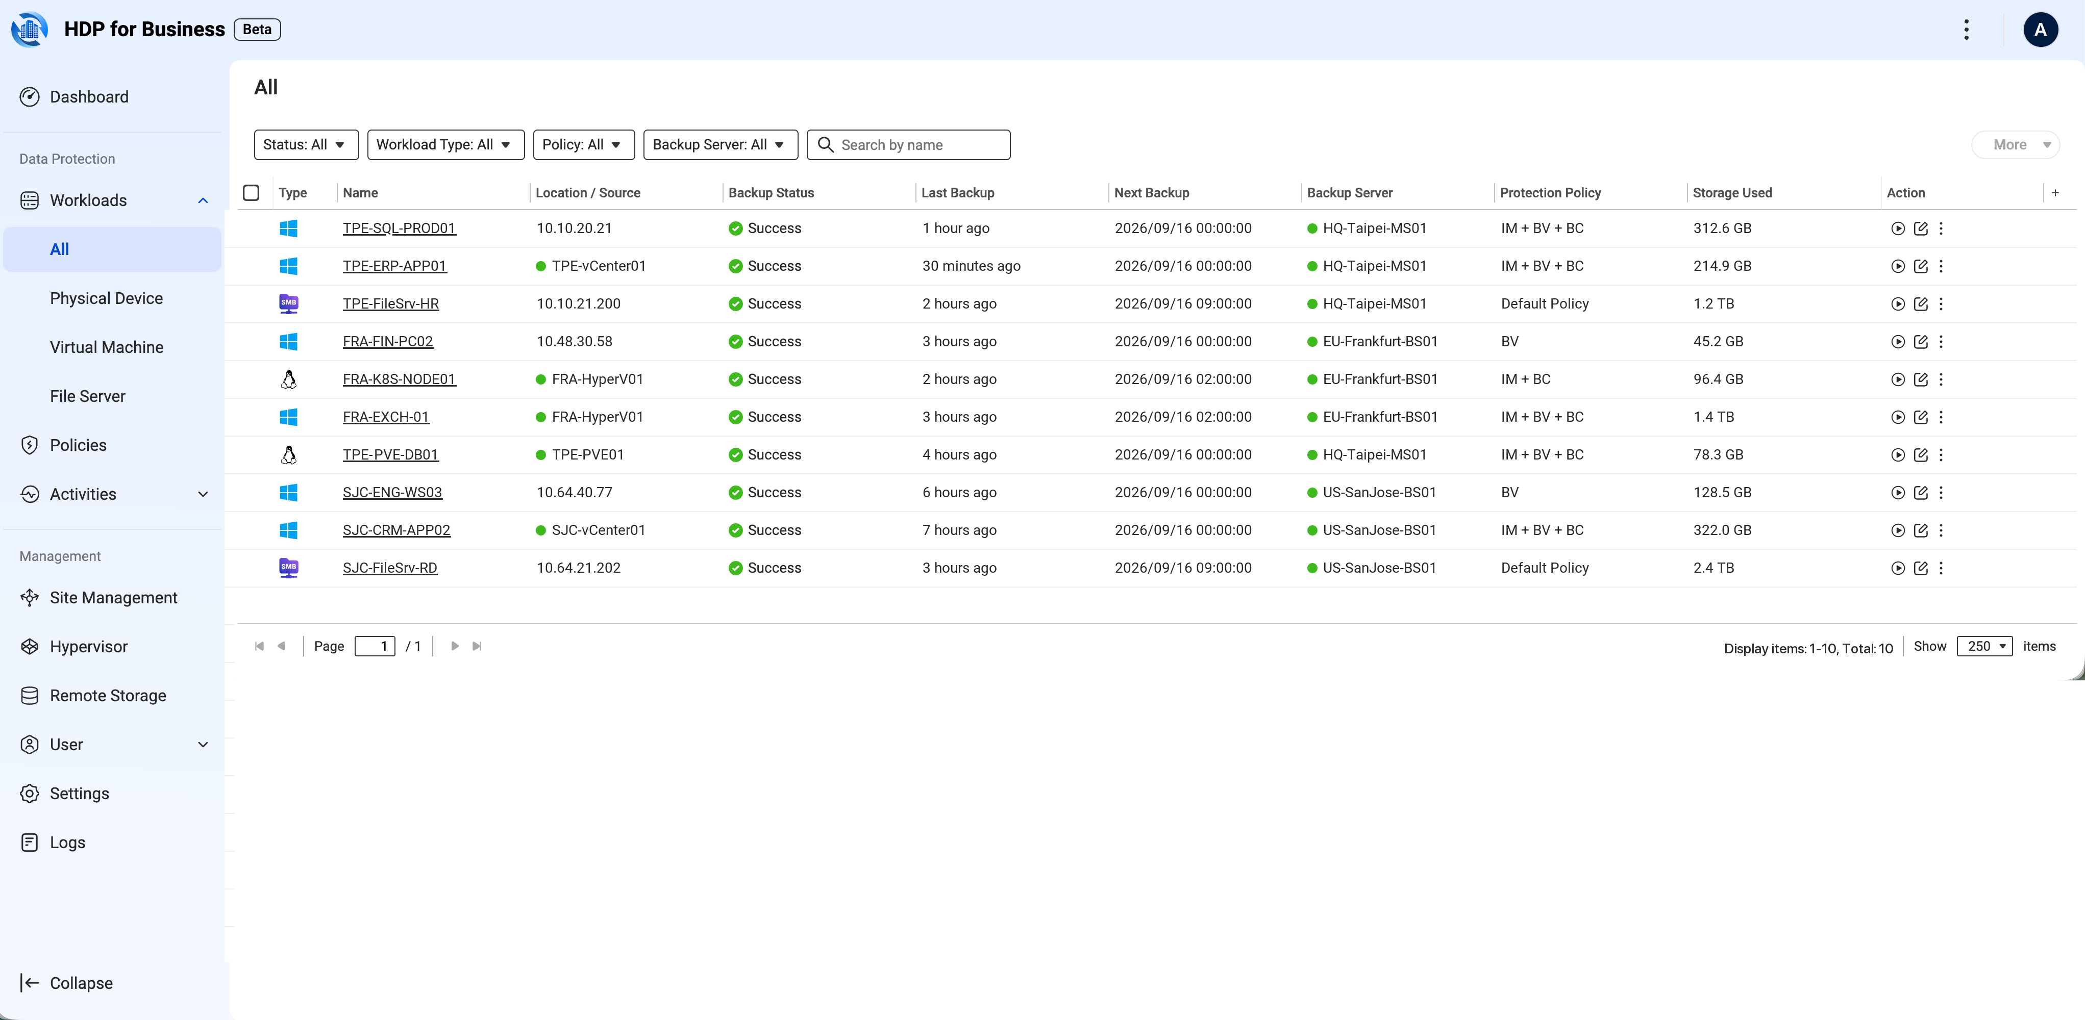Open the user avatar menu

tap(2040, 30)
